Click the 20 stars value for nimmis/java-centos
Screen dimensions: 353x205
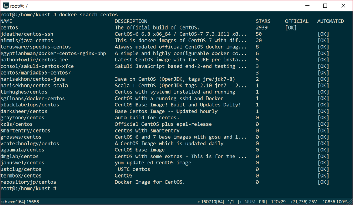pos(259,41)
